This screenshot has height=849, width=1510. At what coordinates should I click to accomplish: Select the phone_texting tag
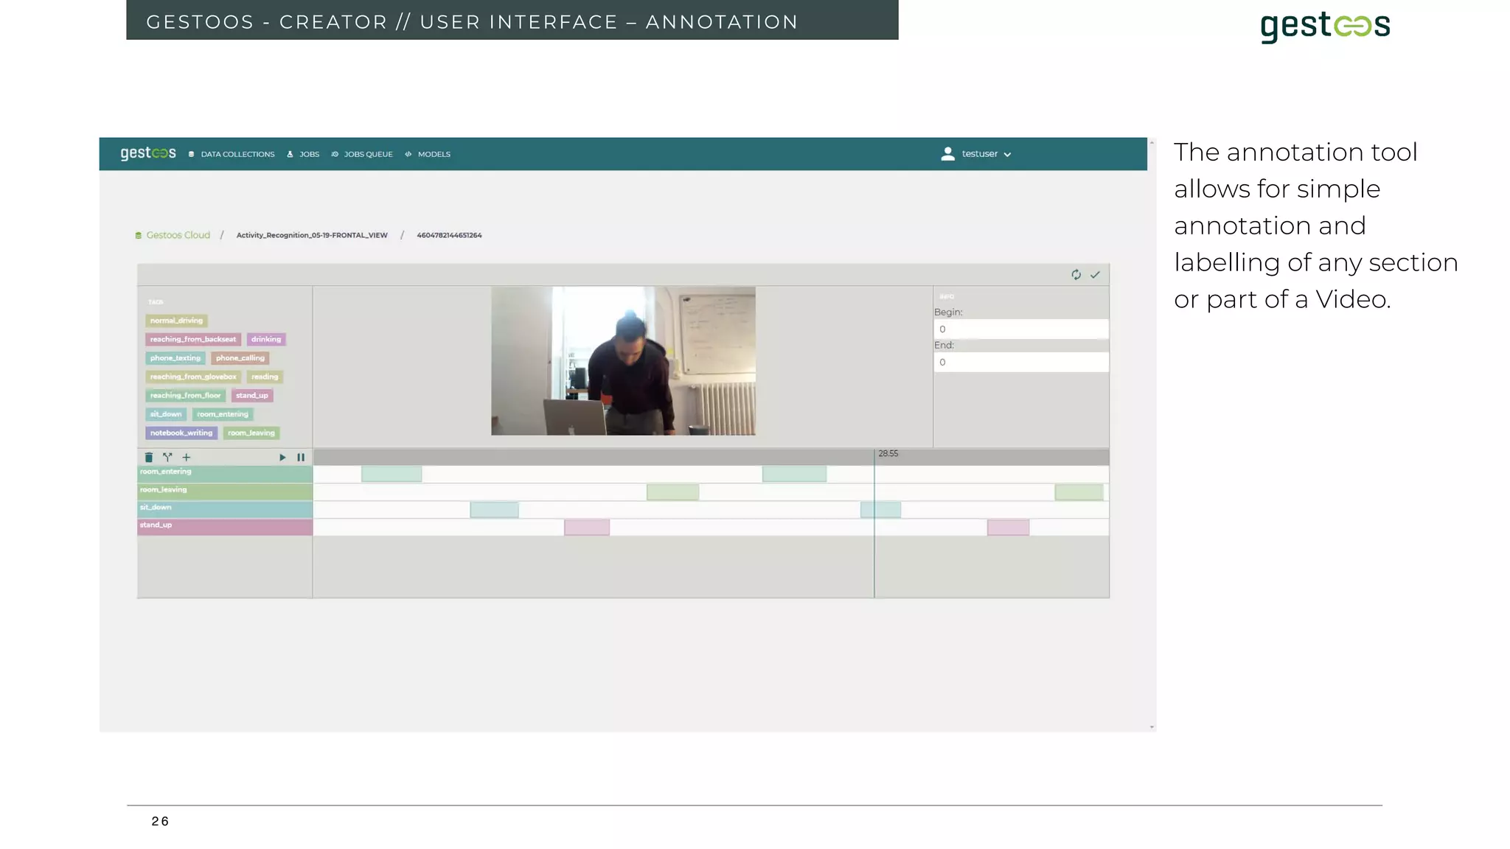point(175,358)
